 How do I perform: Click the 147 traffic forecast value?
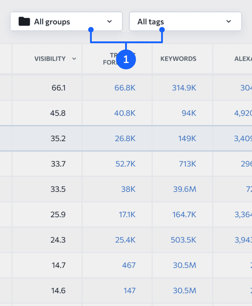click(x=130, y=291)
